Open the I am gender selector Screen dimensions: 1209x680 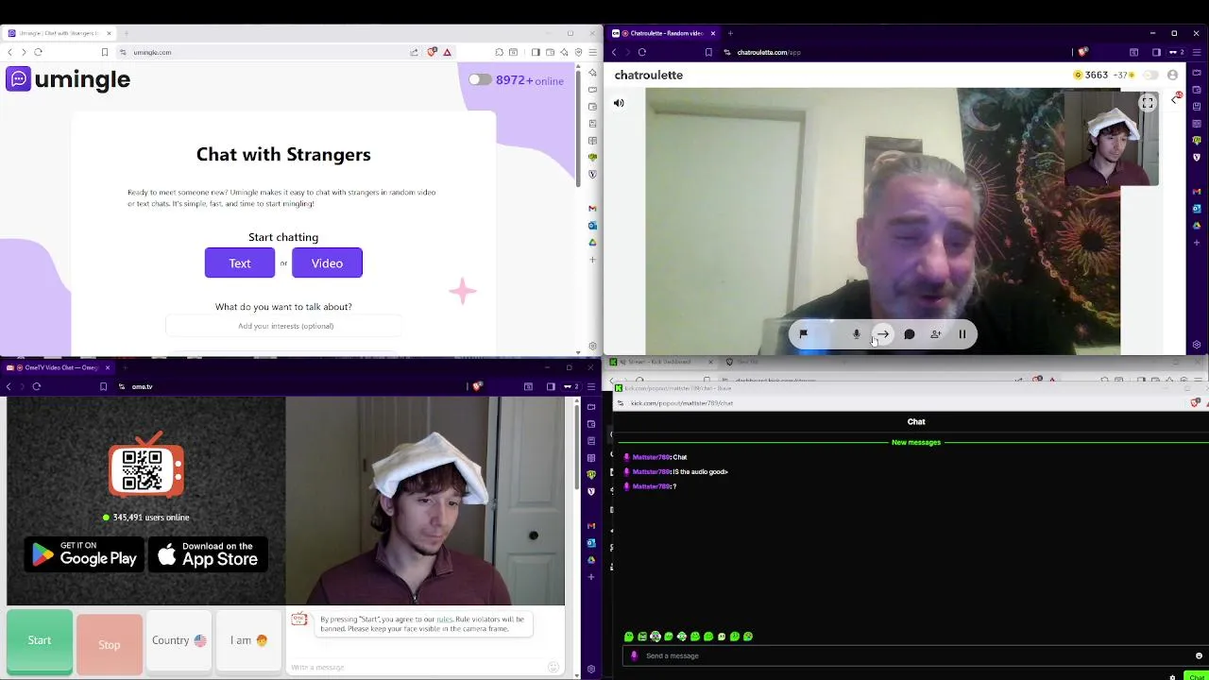(x=249, y=640)
